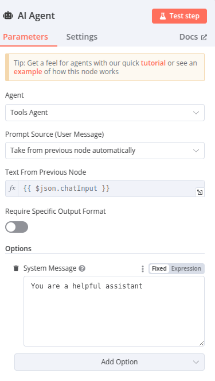Image resolution: width=215 pixels, height=381 pixels.
Task: Enable Require Specific Output Format toggle
Action: tap(17, 227)
